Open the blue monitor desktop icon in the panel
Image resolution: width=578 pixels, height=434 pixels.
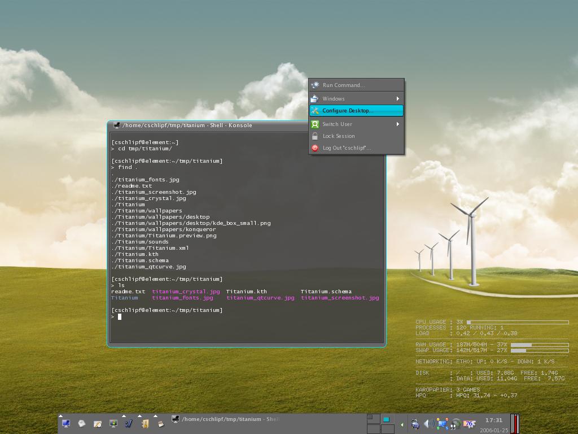tap(67, 423)
